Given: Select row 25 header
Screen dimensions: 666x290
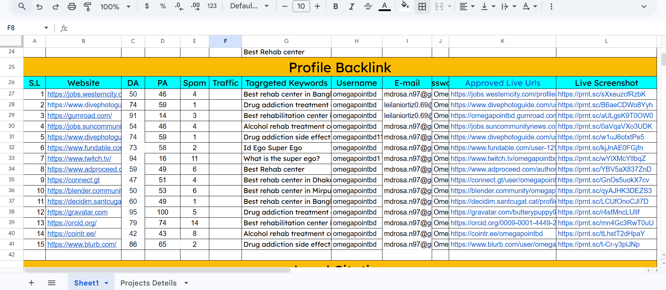Looking at the screenshot, I should (11, 67).
